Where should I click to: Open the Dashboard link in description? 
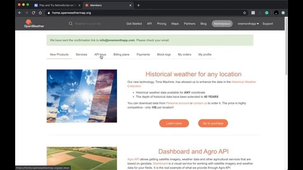click(160, 164)
